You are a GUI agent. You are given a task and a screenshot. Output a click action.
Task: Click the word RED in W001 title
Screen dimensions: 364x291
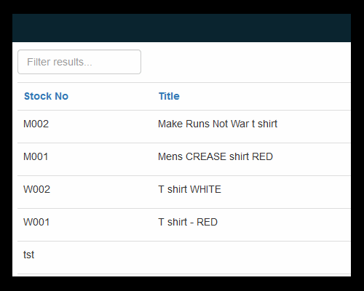coord(207,222)
